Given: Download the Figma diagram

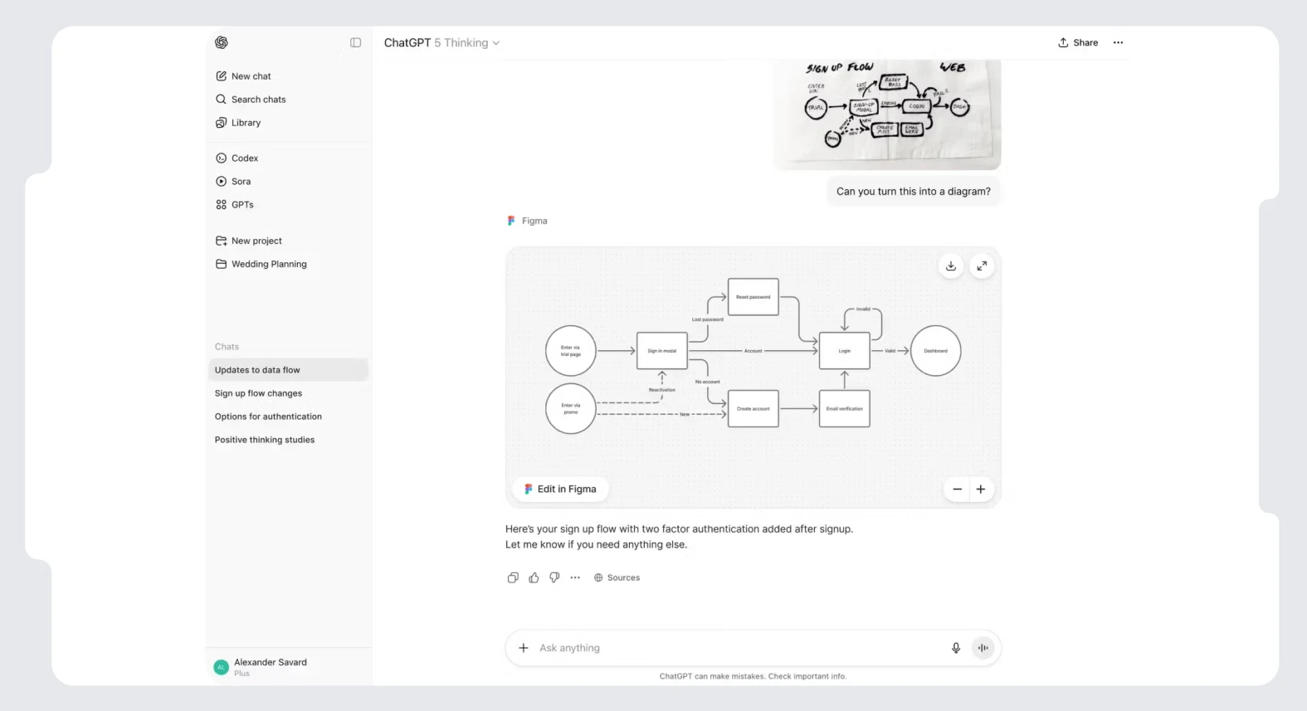Looking at the screenshot, I should pyautogui.click(x=951, y=266).
